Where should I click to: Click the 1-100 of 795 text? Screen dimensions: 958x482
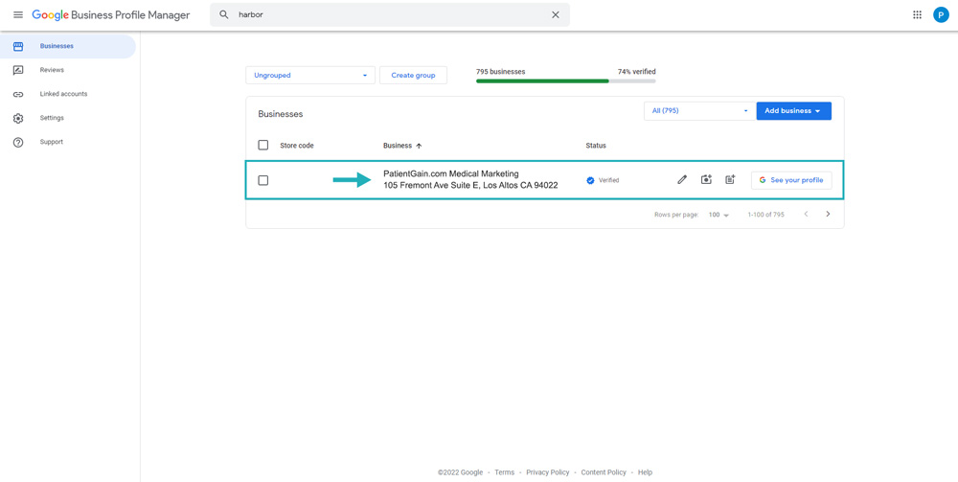point(766,215)
